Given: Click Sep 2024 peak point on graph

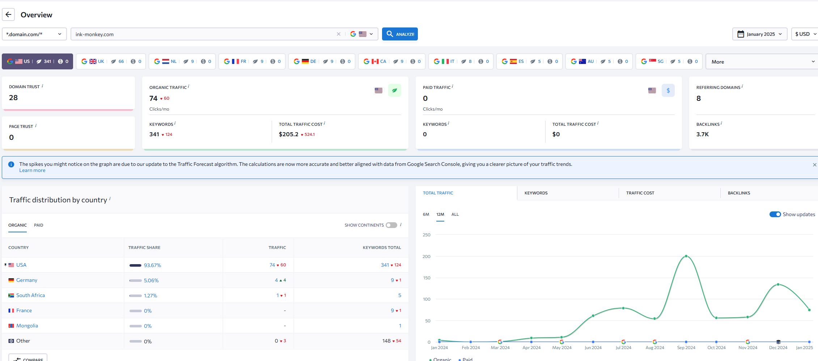Looking at the screenshot, I should pos(686,256).
